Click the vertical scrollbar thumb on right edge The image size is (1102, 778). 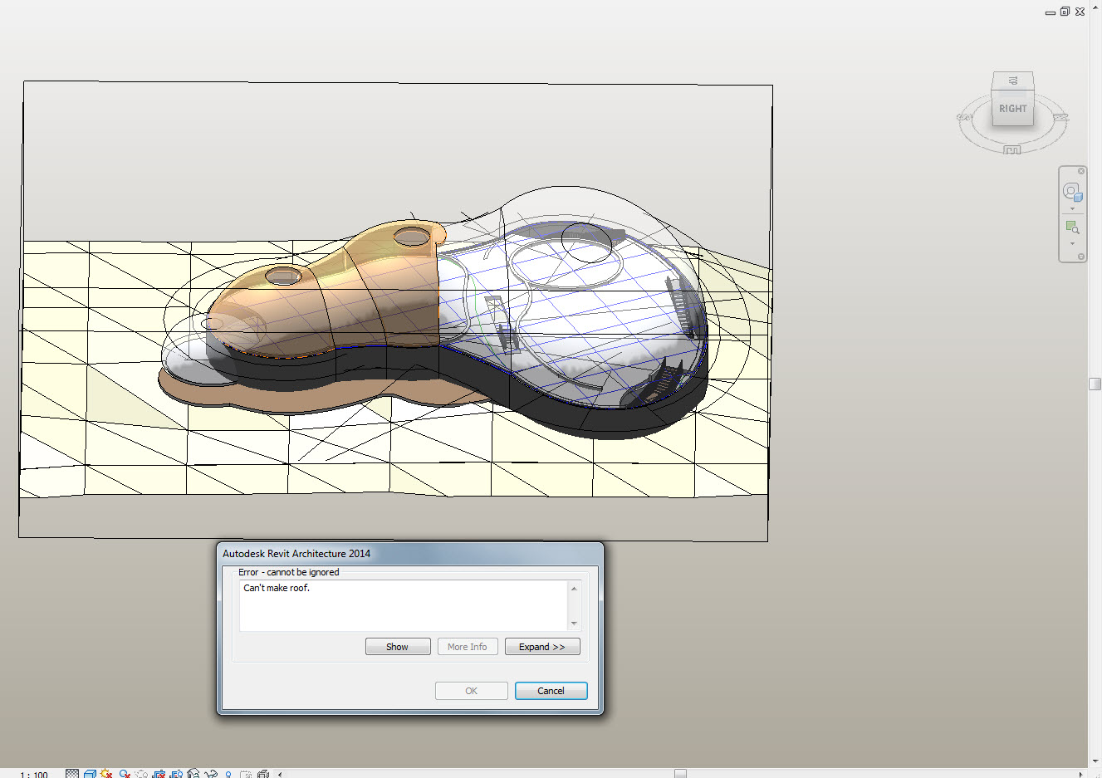coord(1095,384)
